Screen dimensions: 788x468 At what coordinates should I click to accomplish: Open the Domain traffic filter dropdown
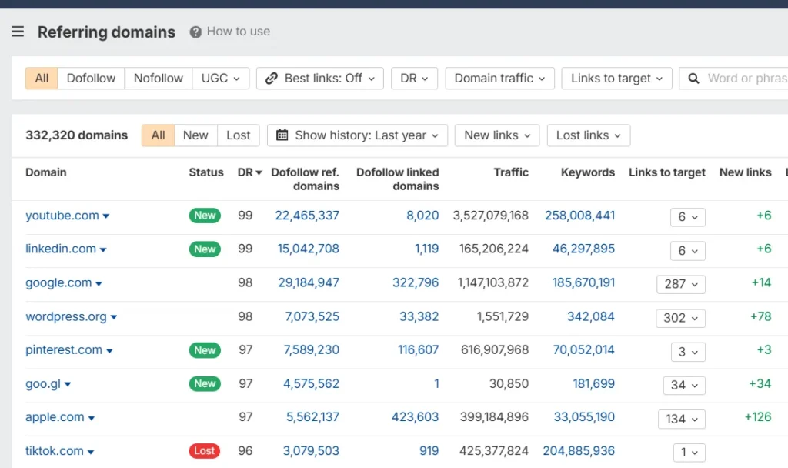(x=499, y=79)
